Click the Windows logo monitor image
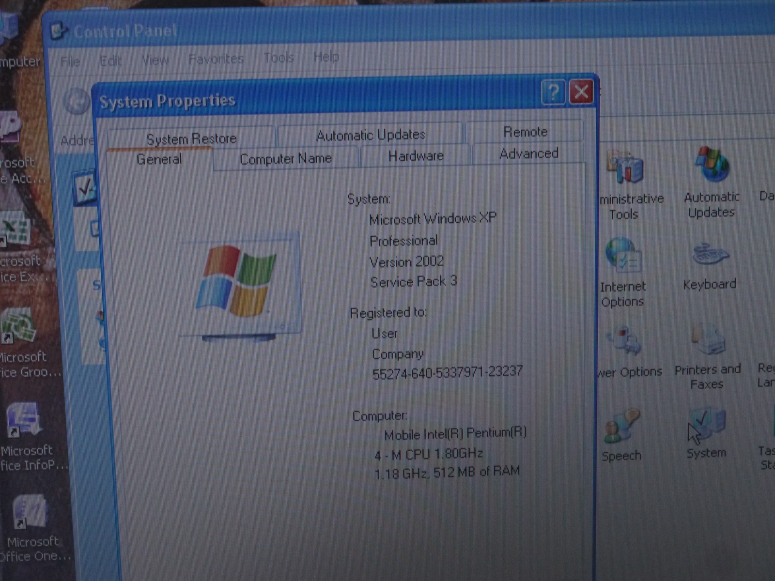Viewport: 775px width, 581px height. tap(240, 288)
